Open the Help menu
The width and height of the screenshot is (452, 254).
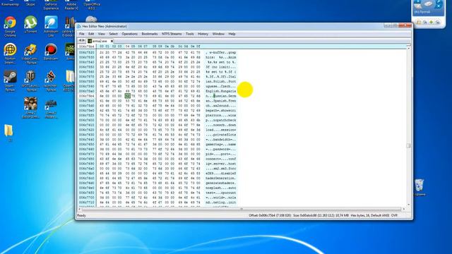pos(232,34)
